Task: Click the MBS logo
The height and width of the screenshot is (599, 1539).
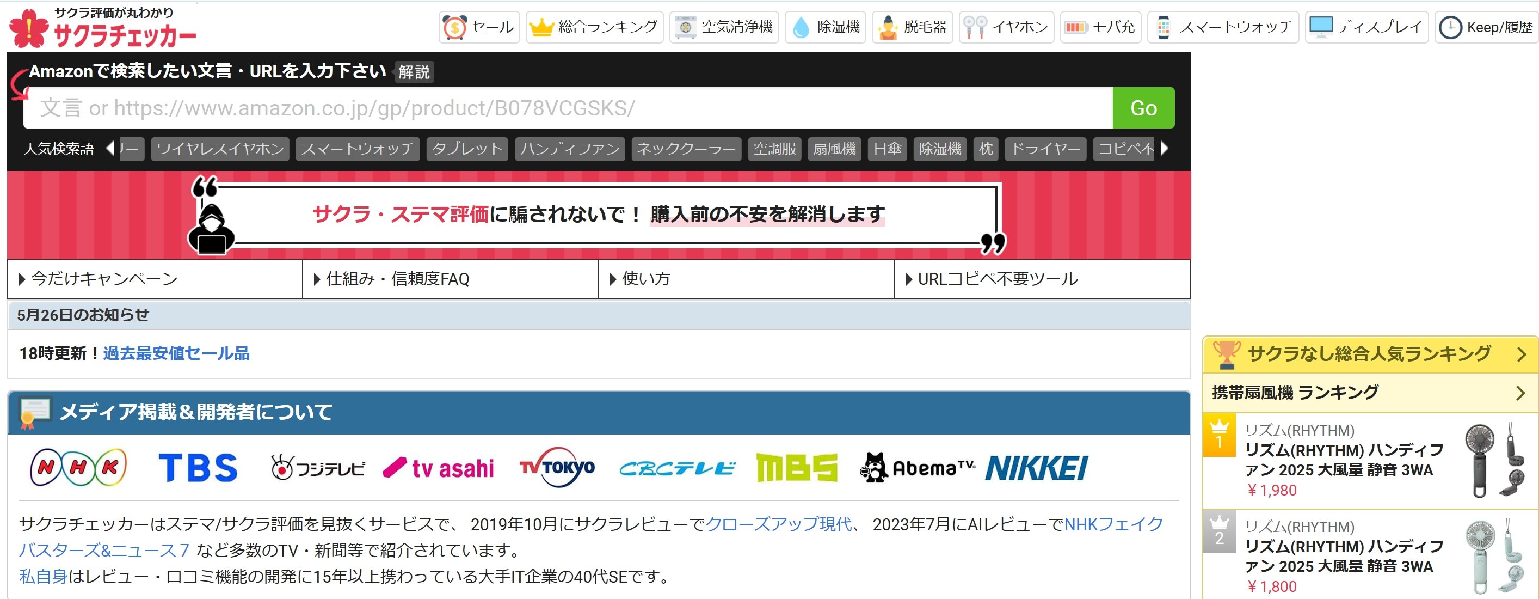Action: click(x=796, y=467)
